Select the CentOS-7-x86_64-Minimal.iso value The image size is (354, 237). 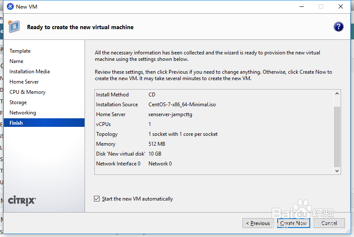click(182, 105)
